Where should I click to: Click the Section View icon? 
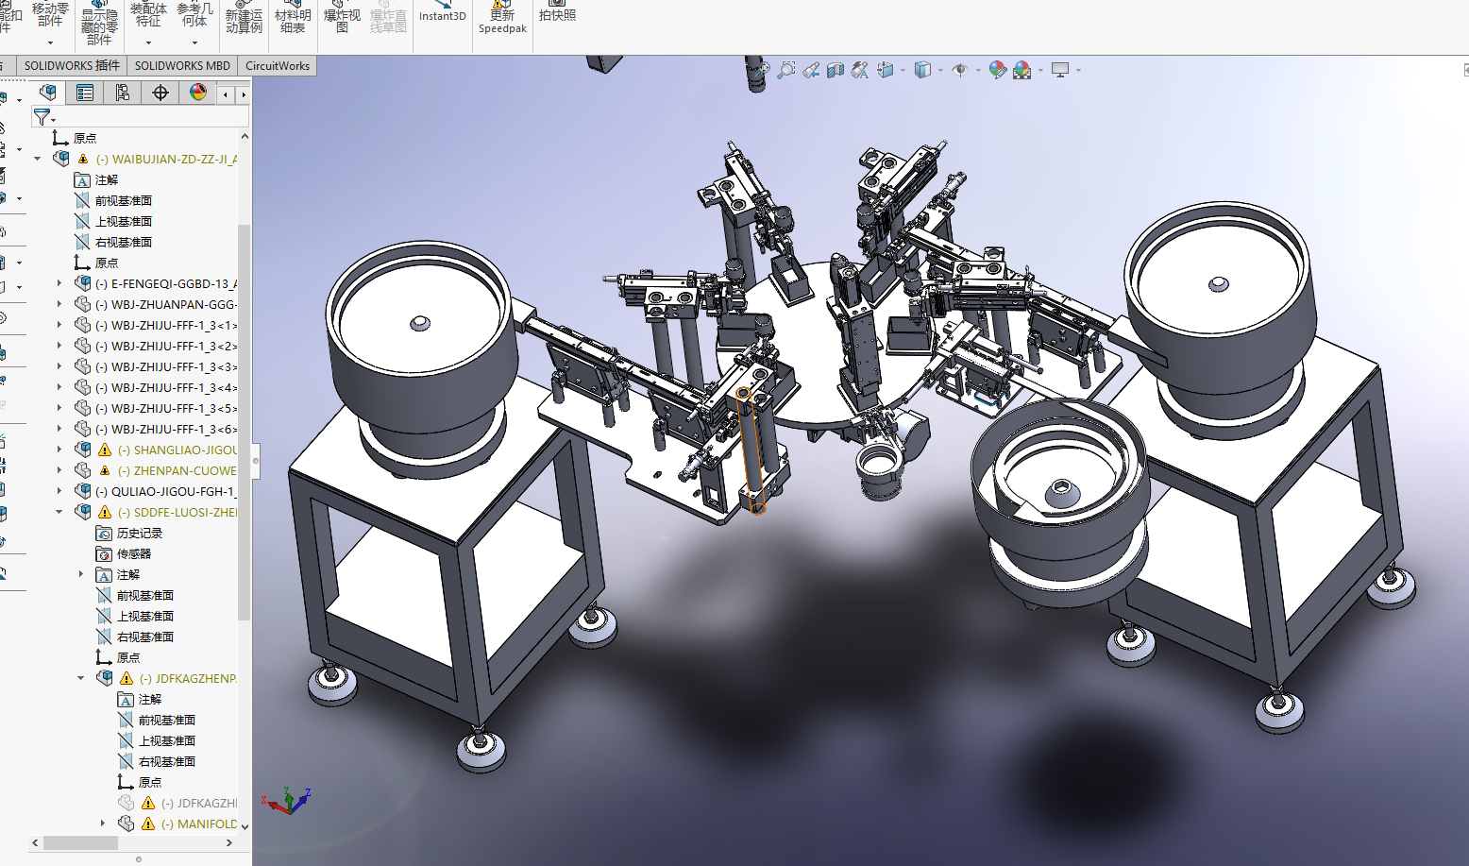tap(835, 71)
